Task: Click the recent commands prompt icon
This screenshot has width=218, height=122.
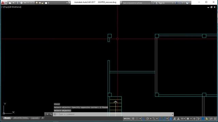Action: 55,114
